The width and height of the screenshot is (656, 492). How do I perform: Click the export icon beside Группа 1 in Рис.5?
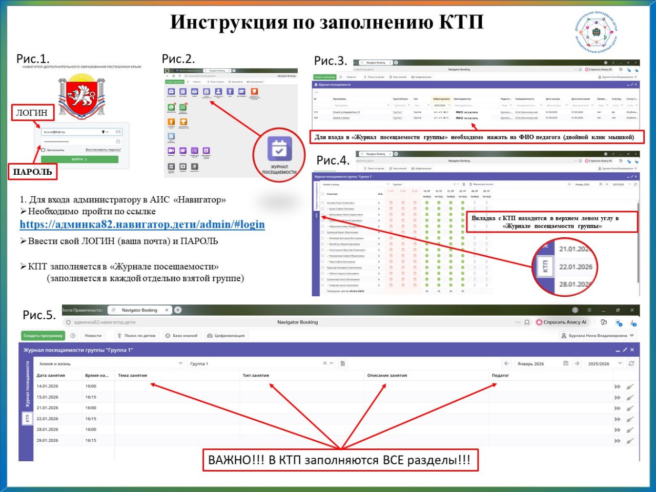[x=342, y=363]
